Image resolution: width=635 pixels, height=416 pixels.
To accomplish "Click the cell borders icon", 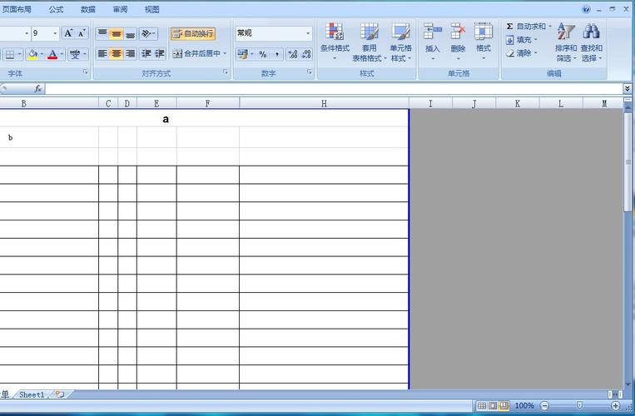I will [10, 54].
